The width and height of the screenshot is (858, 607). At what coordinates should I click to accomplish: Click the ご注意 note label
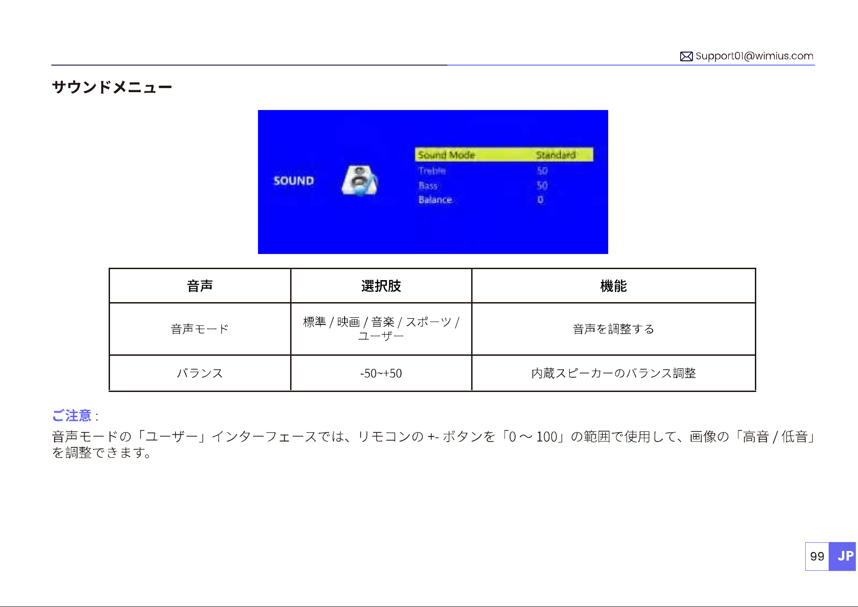click(71, 415)
